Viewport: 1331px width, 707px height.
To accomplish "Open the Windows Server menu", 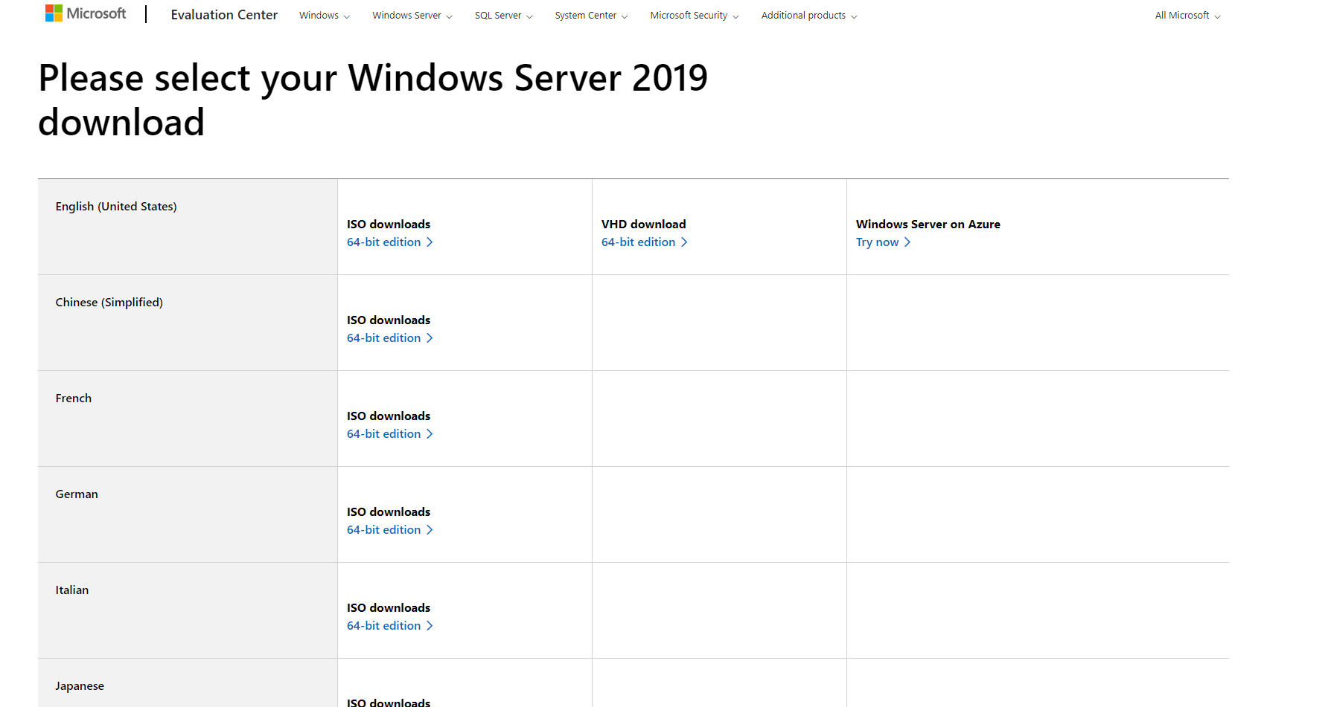I will coord(411,15).
